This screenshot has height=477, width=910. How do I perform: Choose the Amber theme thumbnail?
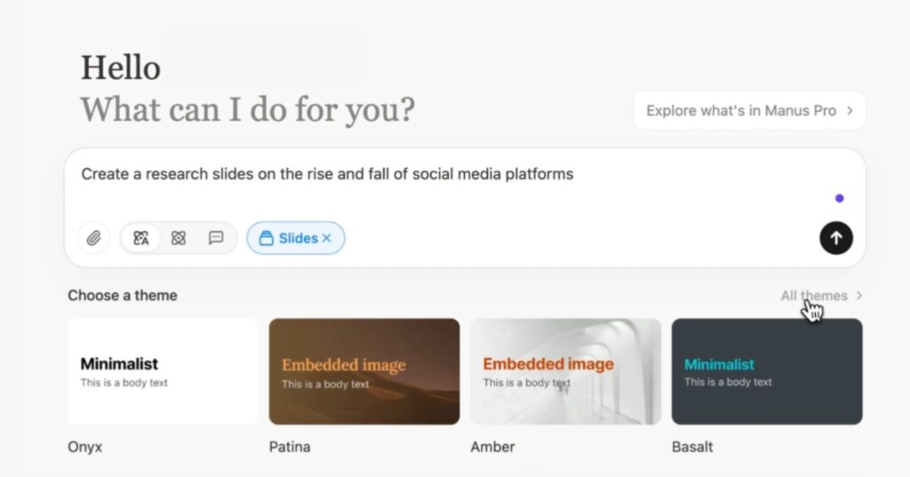[566, 371]
